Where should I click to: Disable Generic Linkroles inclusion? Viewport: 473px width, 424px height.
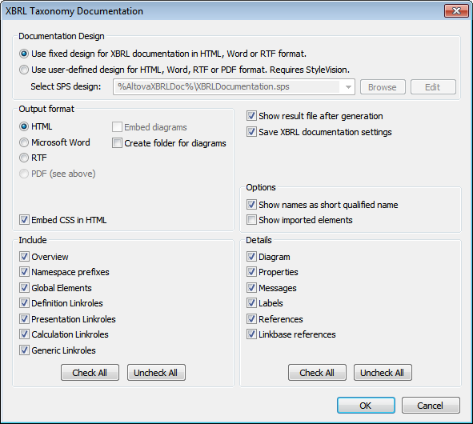tap(24, 350)
